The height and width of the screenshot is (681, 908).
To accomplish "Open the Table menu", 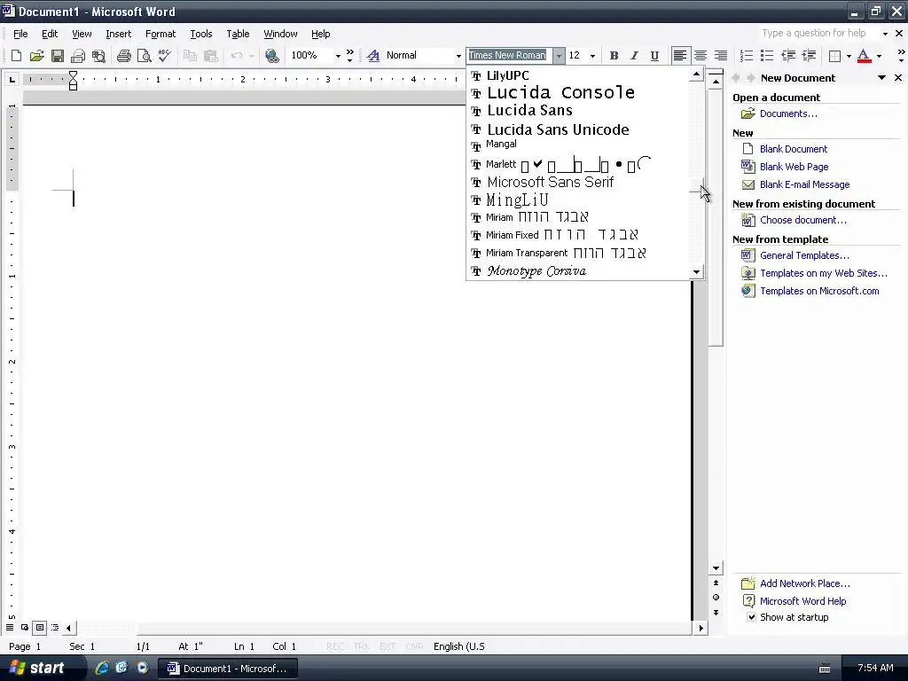I will click(x=238, y=34).
